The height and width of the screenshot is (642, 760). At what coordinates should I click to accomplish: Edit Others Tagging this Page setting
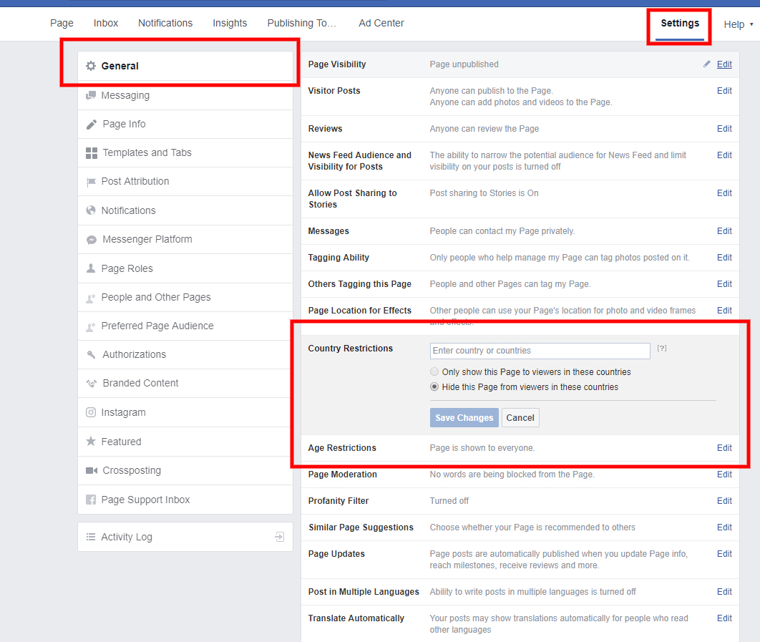(x=724, y=284)
